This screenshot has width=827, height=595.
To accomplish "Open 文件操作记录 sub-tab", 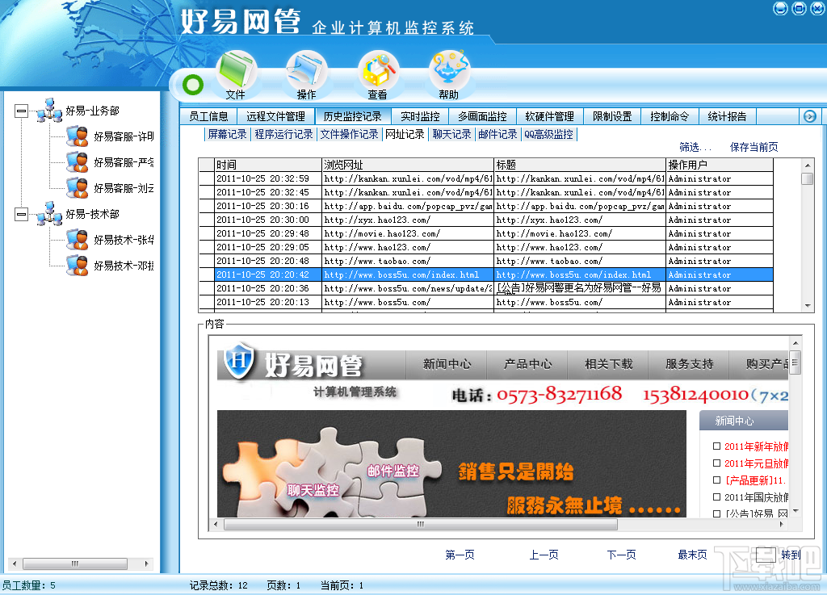I will point(349,134).
